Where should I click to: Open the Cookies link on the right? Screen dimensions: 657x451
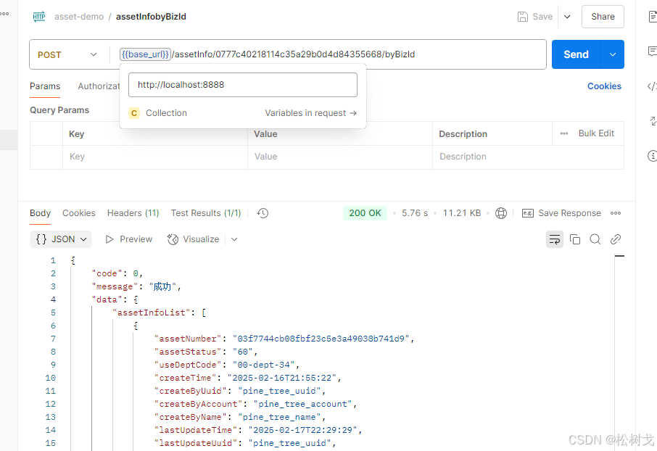coord(604,86)
